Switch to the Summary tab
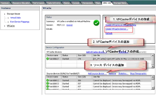156x99 pixels. pos(5,3)
